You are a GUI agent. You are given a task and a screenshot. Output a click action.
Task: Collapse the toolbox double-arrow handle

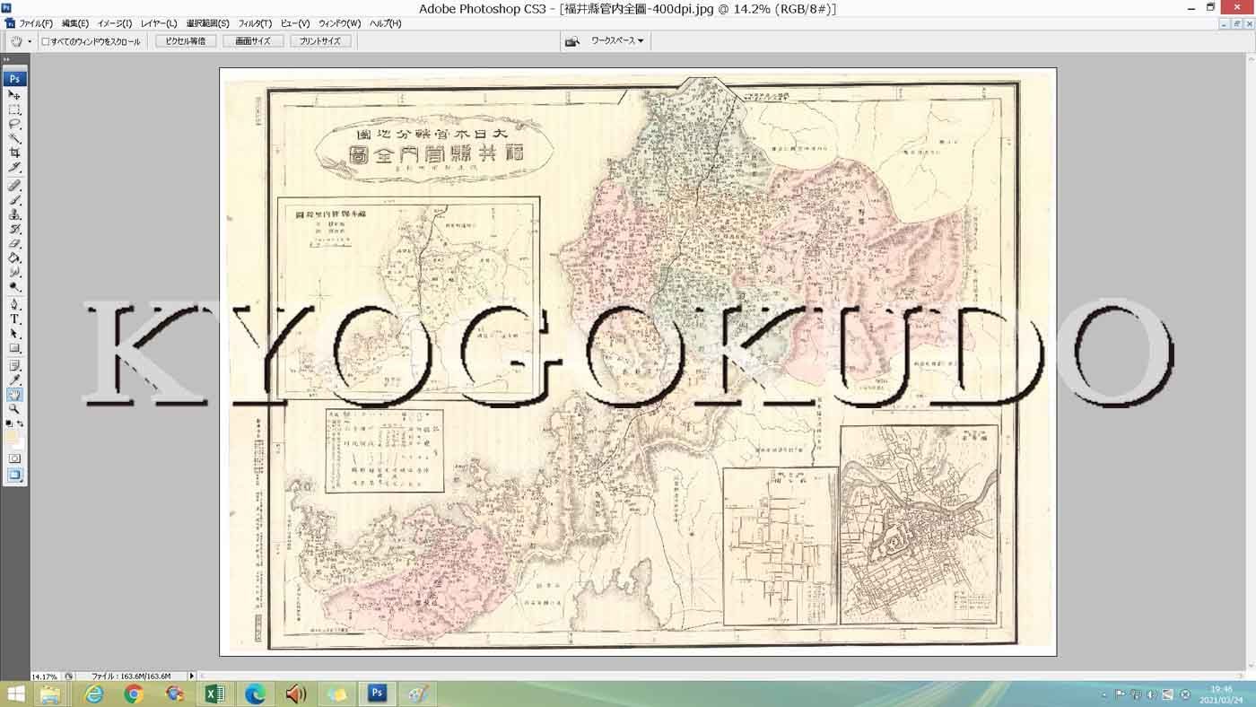point(7,59)
